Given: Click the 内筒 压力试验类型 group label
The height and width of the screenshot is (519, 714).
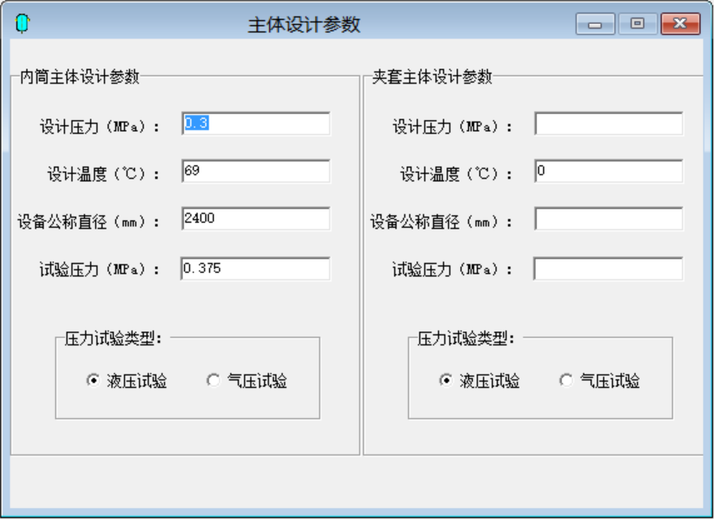Looking at the screenshot, I should coord(113,339).
